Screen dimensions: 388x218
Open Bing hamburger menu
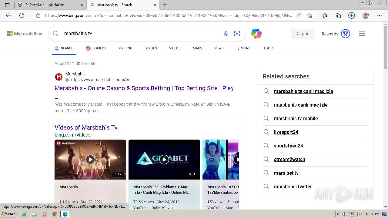click(x=362, y=34)
